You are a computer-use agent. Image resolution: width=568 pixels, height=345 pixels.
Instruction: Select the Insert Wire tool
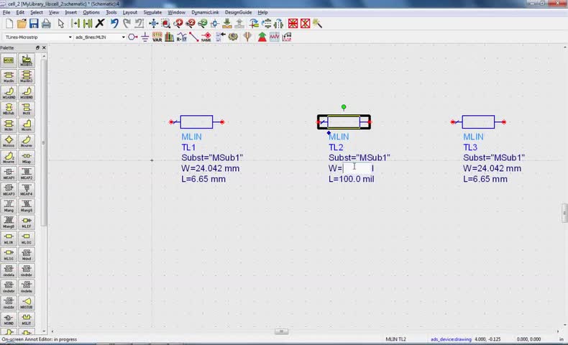click(194, 37)
